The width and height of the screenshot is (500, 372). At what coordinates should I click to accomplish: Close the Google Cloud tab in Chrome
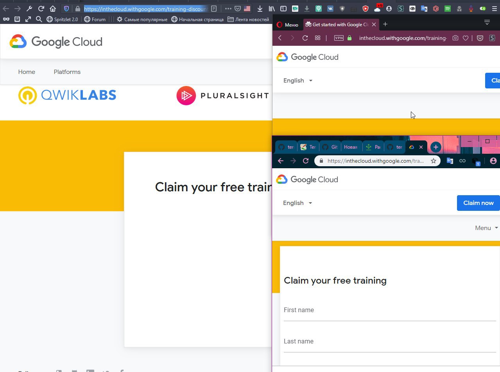421,147
